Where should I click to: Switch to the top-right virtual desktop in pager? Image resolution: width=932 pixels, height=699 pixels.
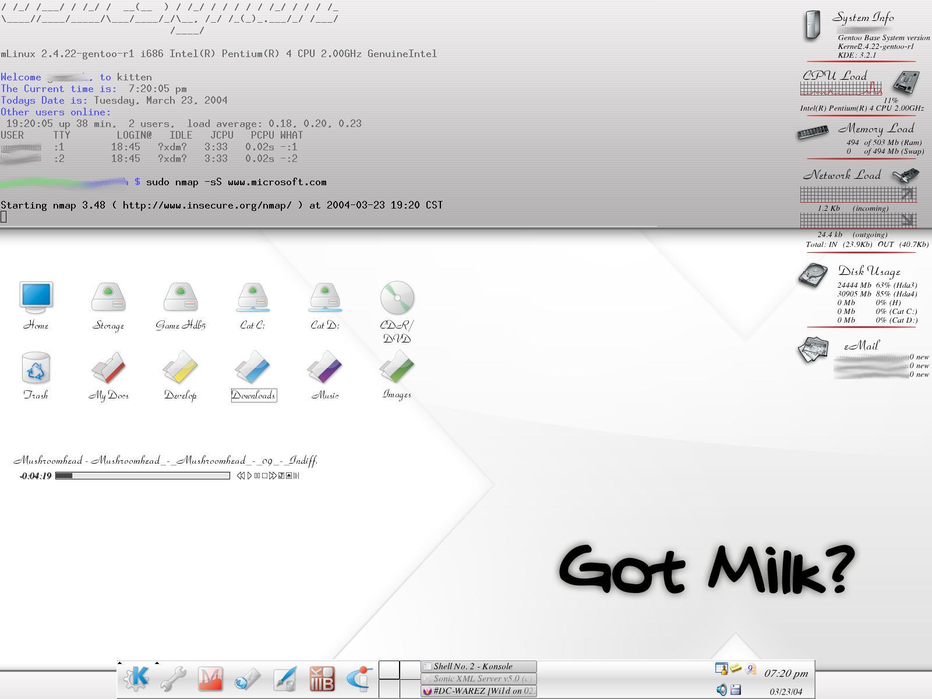[x=410, y=670]
